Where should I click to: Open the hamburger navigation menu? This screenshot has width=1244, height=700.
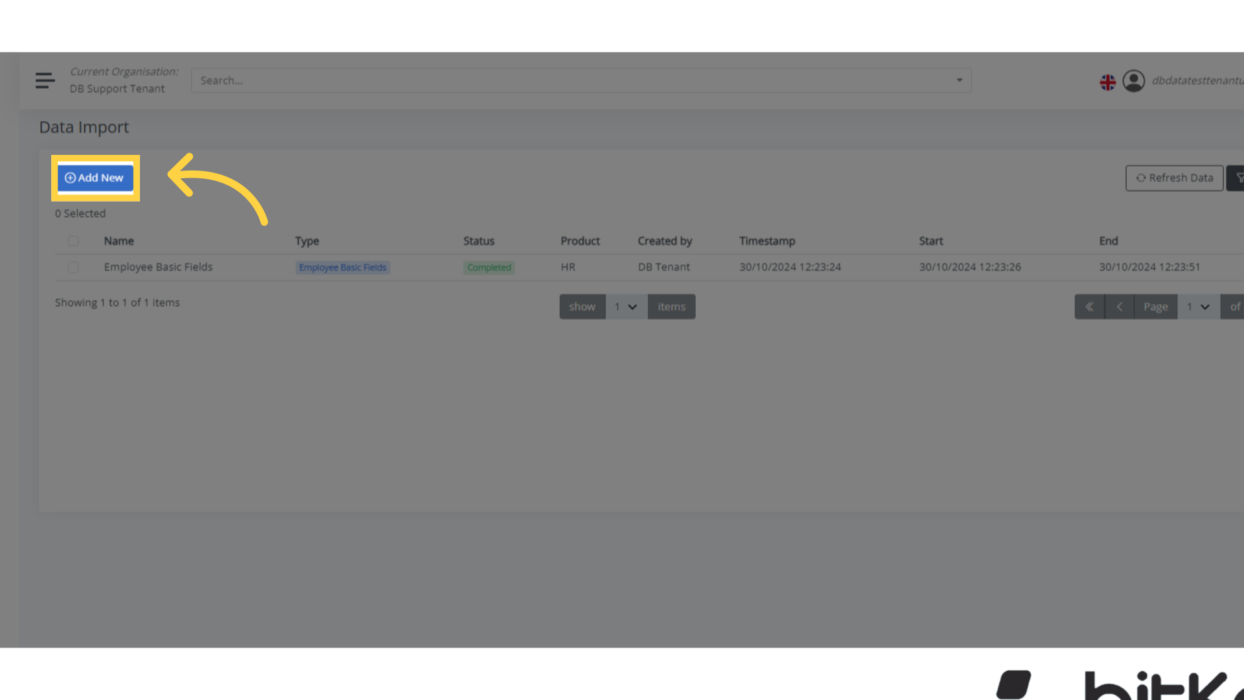(x=45, y=80)
